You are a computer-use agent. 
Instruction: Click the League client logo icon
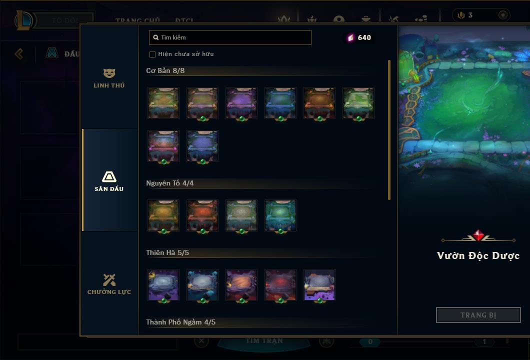[23, 20]
